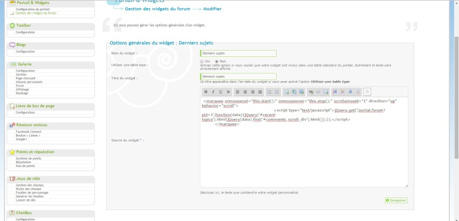Screen dimensions: 459x221
Task: Click the remove formatting icon
Action: tap(357, 92)
